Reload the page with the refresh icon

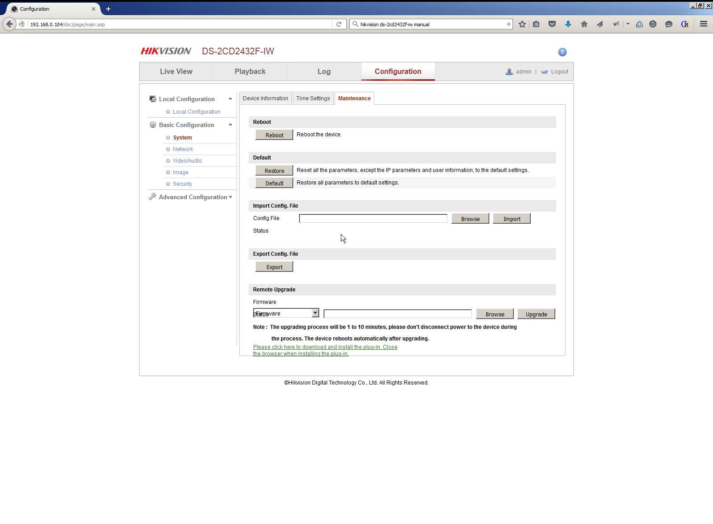pos(339,24)
